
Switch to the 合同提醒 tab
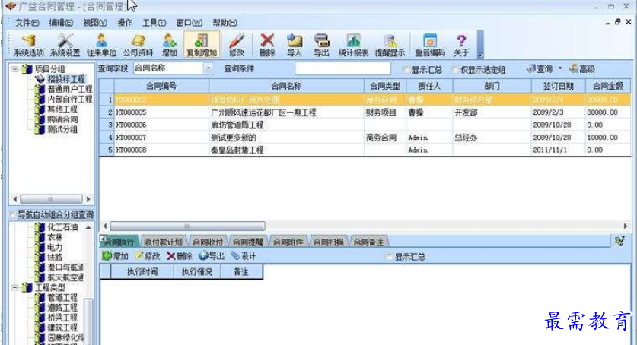(x=248, y=242)
